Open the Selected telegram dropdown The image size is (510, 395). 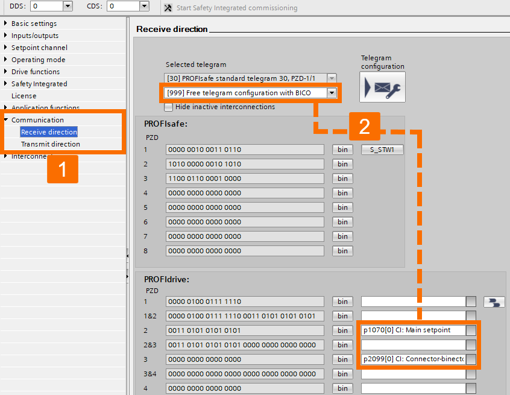[x=330, y=77]
